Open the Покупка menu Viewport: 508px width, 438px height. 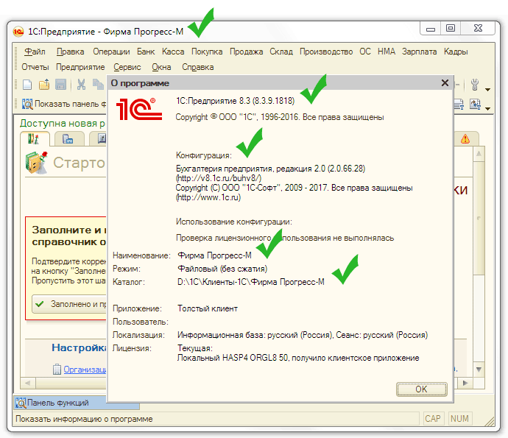coord(207,52)
